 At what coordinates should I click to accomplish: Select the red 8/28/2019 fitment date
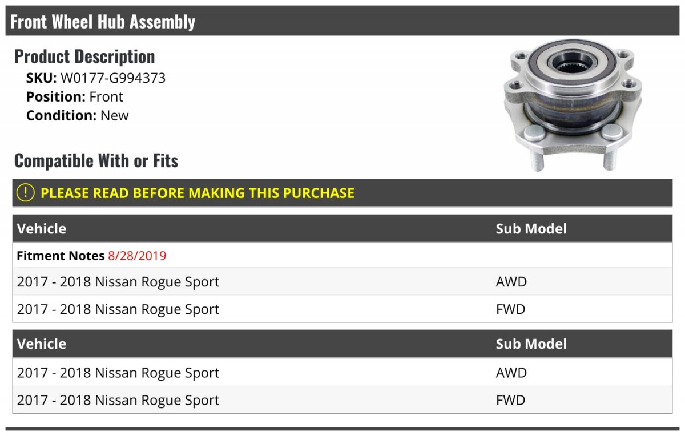tap(137, 256)
